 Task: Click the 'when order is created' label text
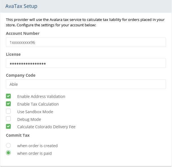pyautogui.click(x=37, y=146)
